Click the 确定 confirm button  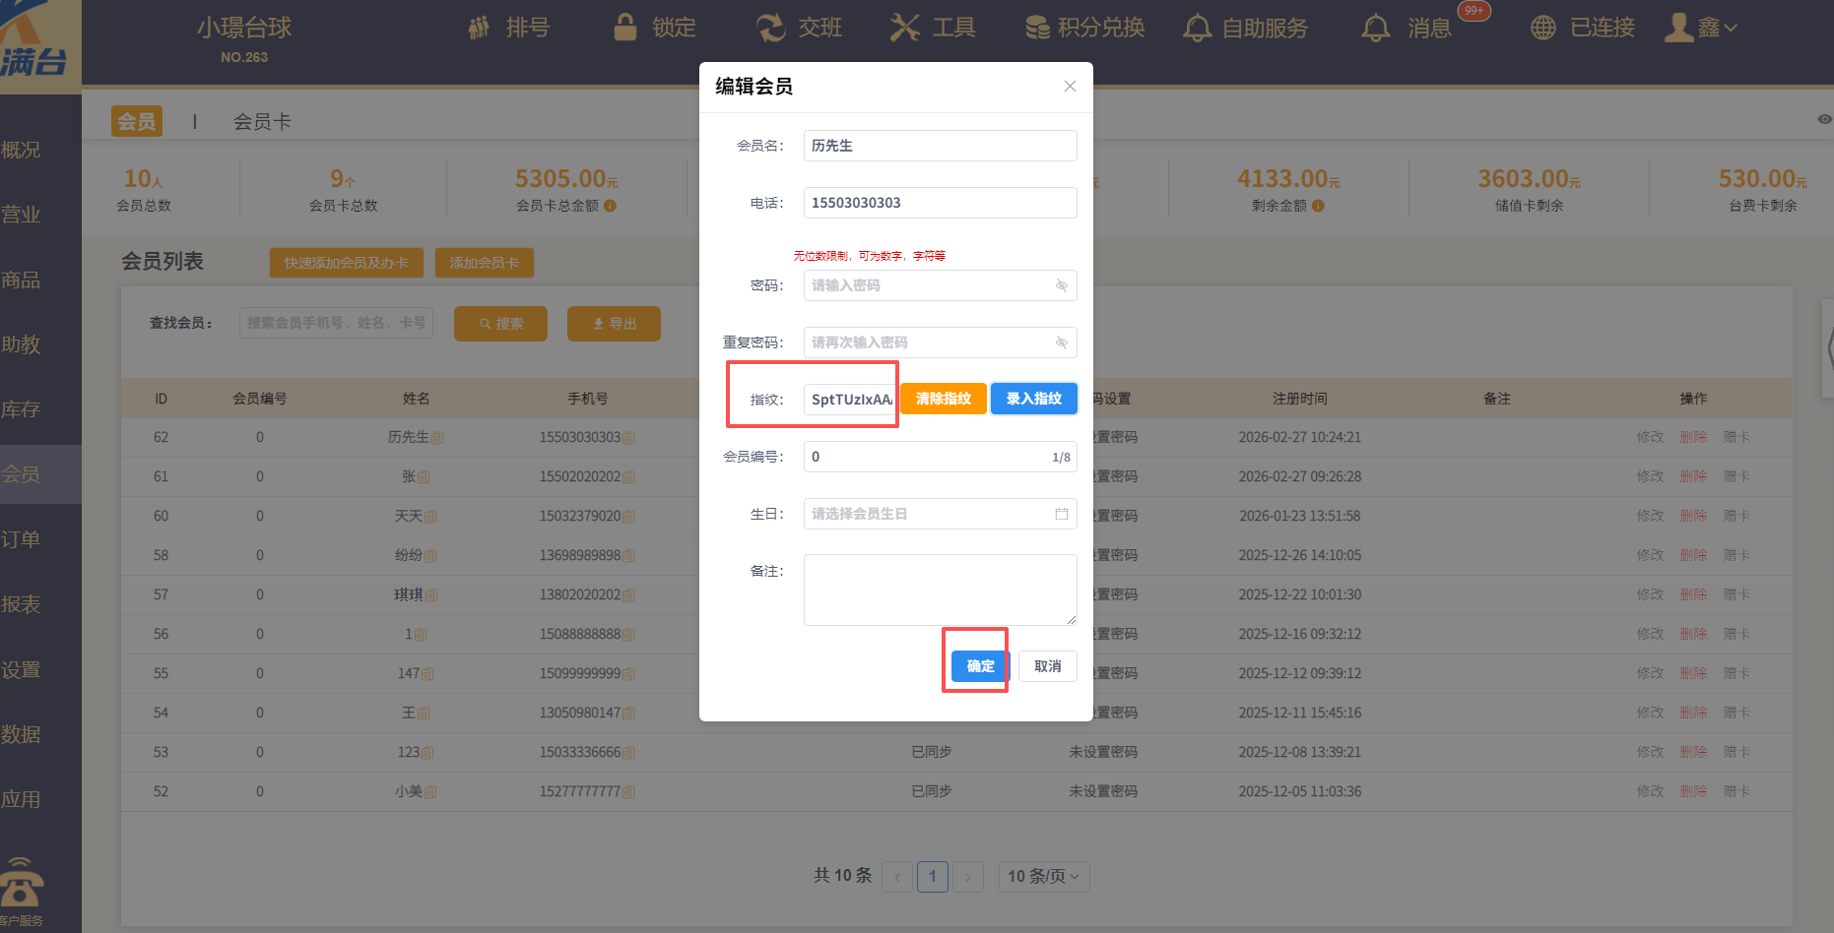point(980,666)
